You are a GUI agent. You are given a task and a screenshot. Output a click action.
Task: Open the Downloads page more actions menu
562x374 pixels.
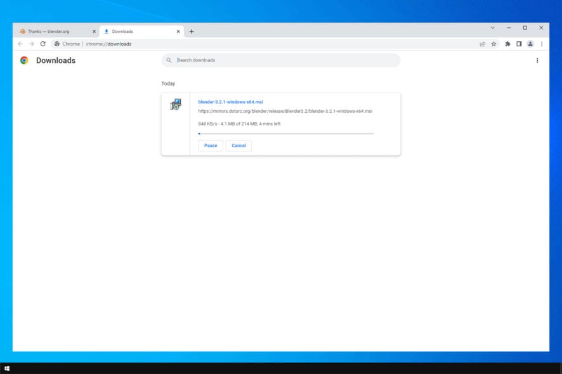[537, 60]
